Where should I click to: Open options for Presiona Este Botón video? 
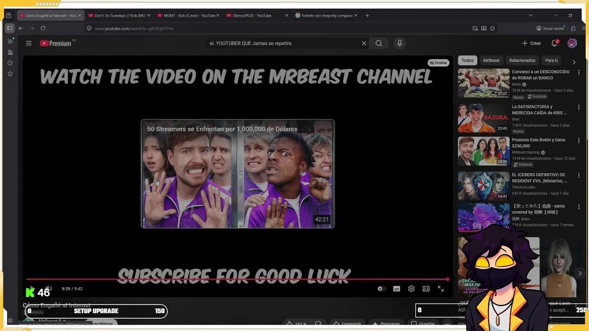coord(579,140)
